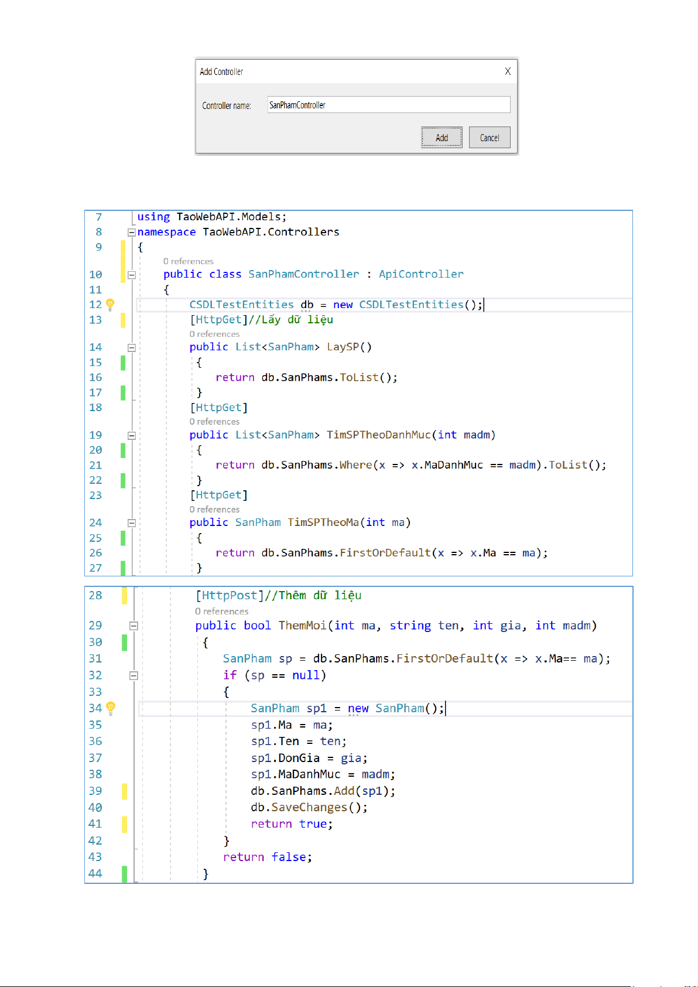This screenshot has height=987, width=698.
Task: Click the Add button in dialog
Action: click(x=442, y=138)
